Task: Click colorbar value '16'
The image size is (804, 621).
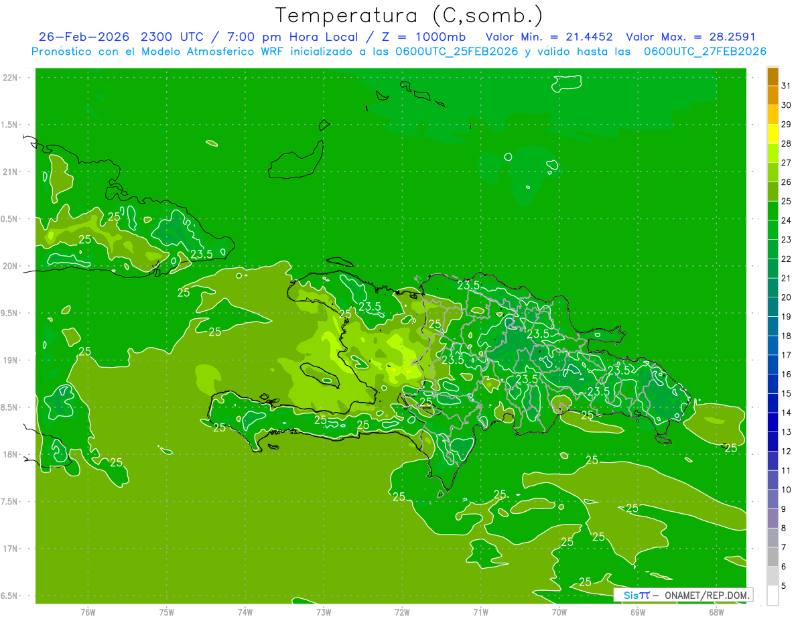Action: tap(786, 374)
